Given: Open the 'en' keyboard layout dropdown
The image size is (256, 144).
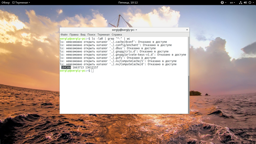Looking at the screenshot, I should tap(232, 2).
